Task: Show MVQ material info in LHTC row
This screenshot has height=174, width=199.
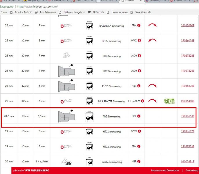Action: point(139,41)
